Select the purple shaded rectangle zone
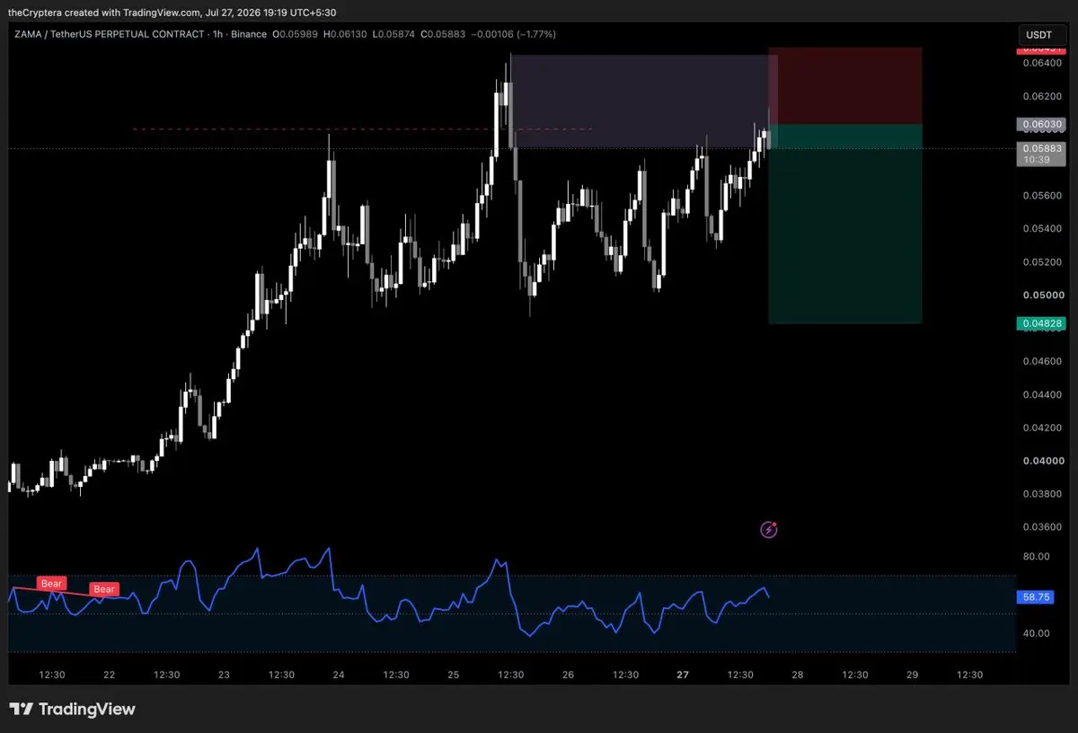The height and width of the screenshot is (733, 1078). (643, 102)
